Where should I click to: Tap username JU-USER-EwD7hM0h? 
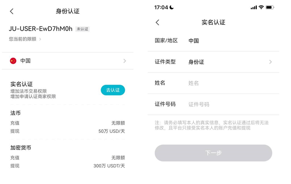pyautogui.click(x=41, y=29)
